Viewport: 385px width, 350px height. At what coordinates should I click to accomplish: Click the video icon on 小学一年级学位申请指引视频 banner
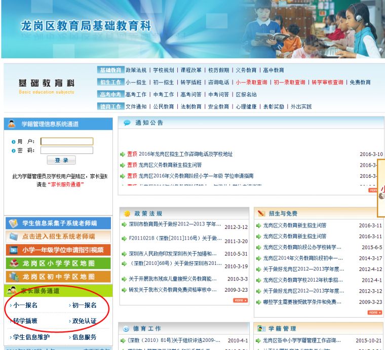14,250
